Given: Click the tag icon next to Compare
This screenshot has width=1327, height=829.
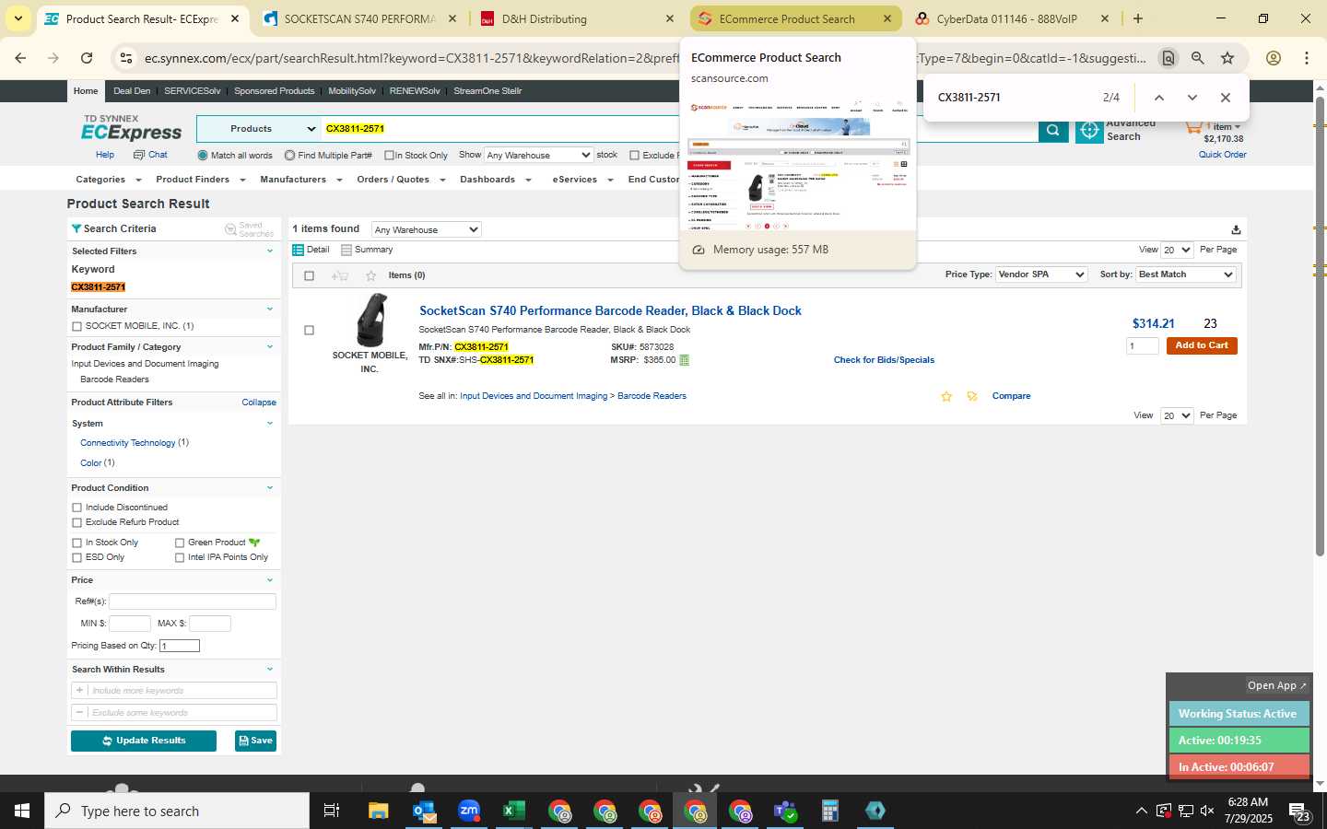Looking at the screenshot, I should pyautogui.click(x=971, y=396).
